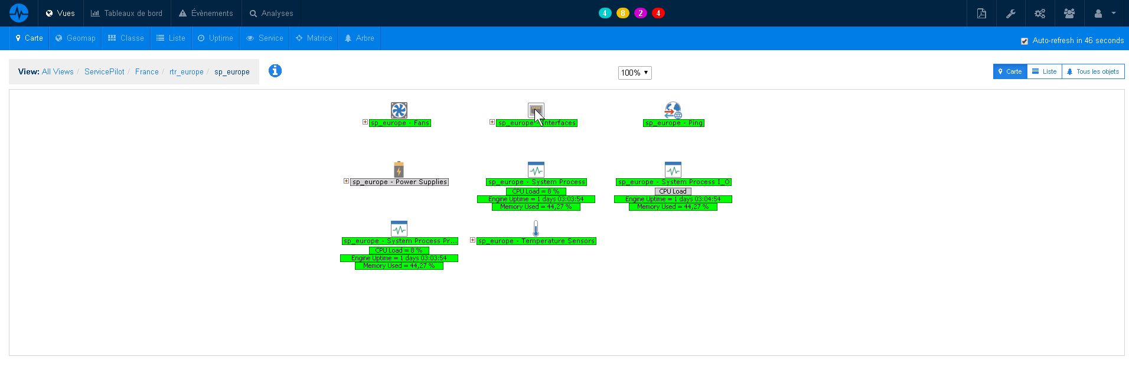Open the PDF export icon

[981, 13]
